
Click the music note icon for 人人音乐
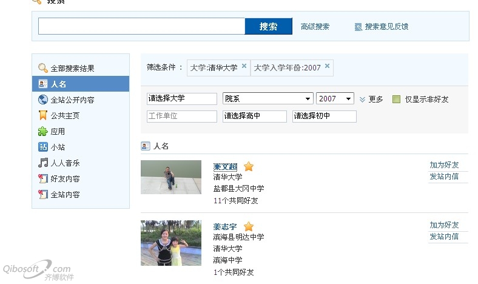coord(42,163)
